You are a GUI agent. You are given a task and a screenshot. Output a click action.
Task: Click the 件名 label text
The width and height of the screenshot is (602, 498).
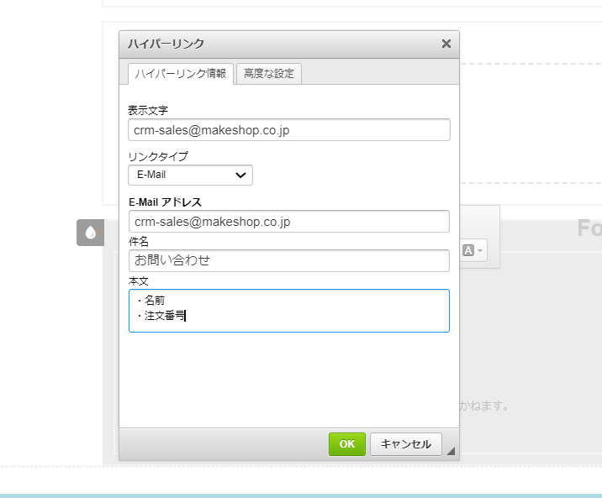point(139,241)
